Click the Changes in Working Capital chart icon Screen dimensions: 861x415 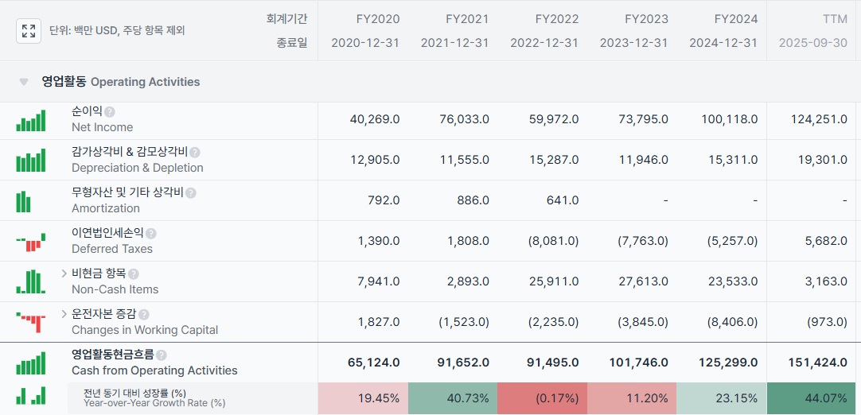pyautogui.click(x=31, y=322)
